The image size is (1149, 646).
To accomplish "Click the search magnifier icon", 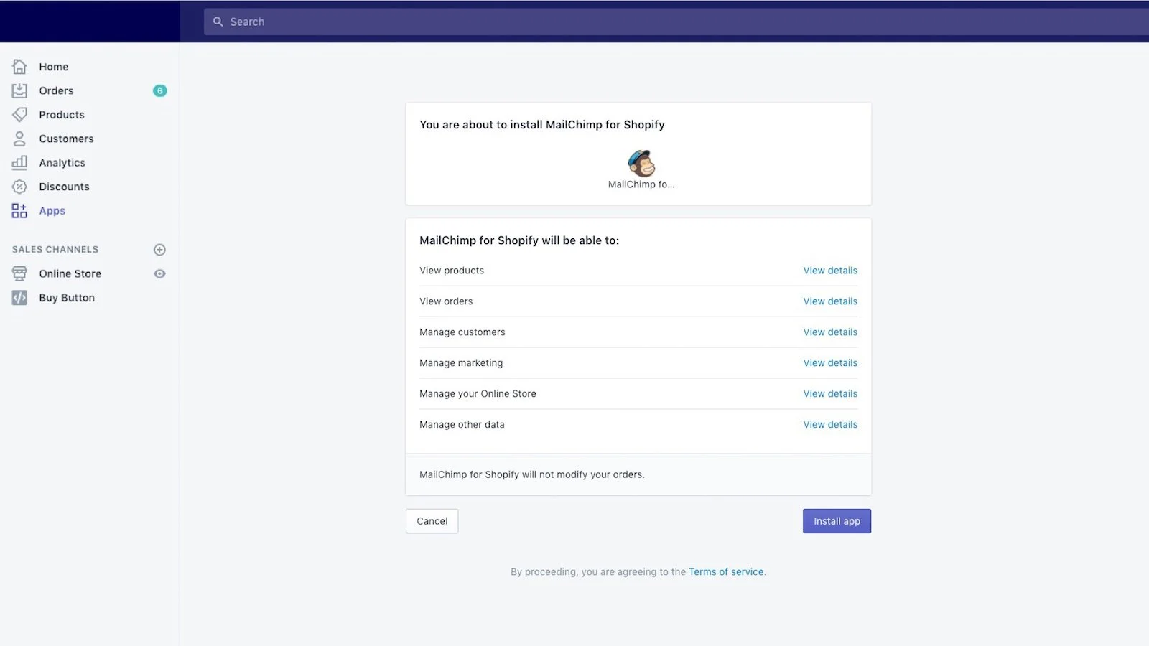I will tap(218, 22).
